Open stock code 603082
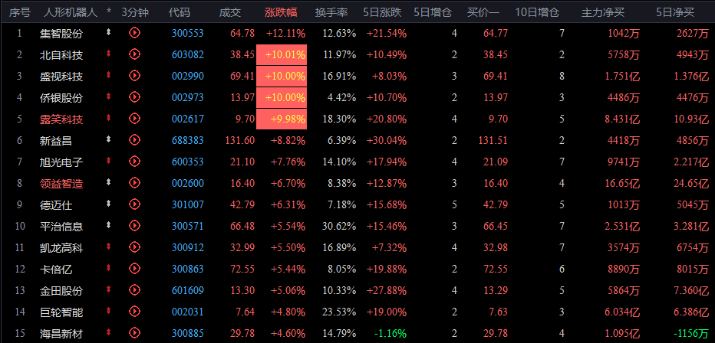This screenshot has height=343, width=715. [x=188, y=54]
